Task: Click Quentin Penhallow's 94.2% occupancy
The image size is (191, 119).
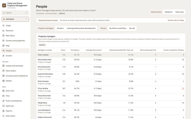Action: point(77,74)
